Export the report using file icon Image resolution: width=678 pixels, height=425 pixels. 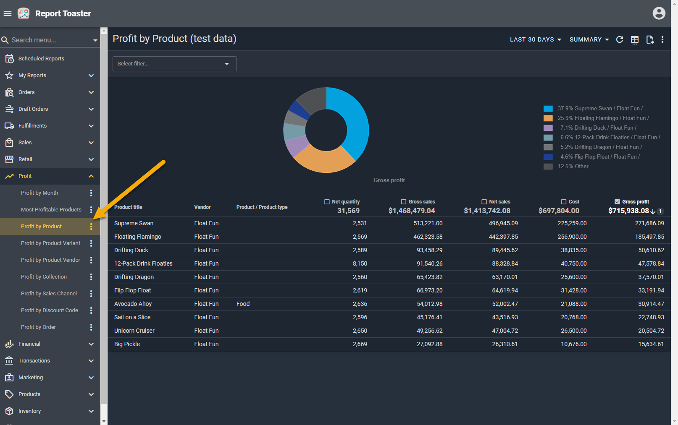(649, 40)
